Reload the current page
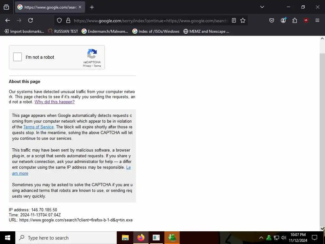Screen dimensions: 325x244 point(30,20)
